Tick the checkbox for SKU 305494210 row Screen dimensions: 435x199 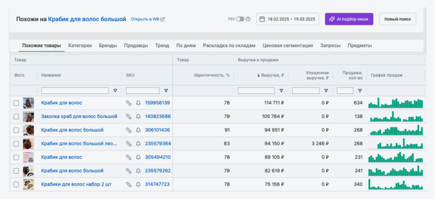tap(17, 157)
